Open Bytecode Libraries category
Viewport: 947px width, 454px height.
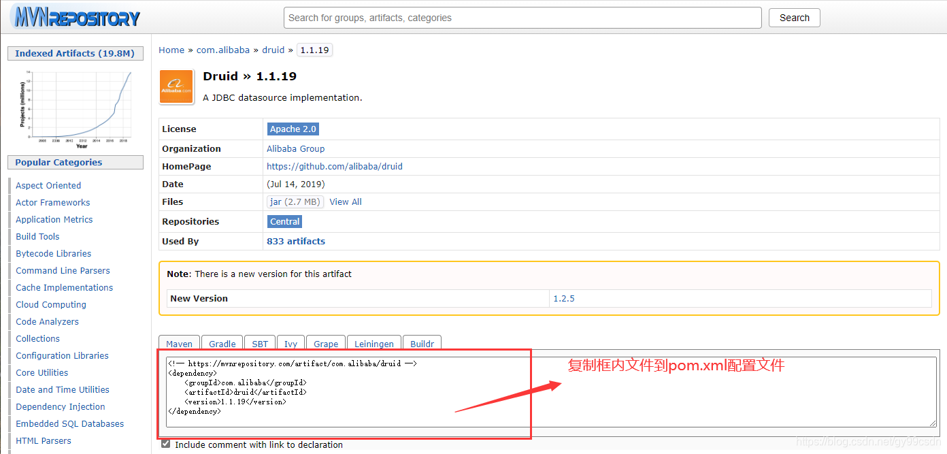(54, 253)
